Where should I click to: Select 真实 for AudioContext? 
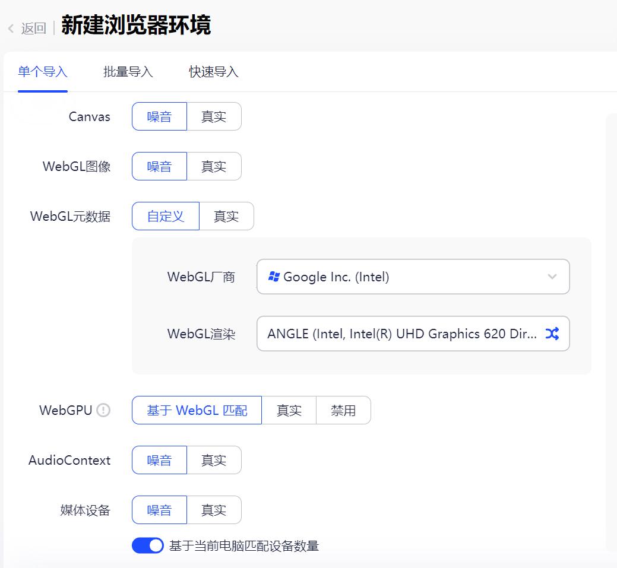click(x=214, y=460)
